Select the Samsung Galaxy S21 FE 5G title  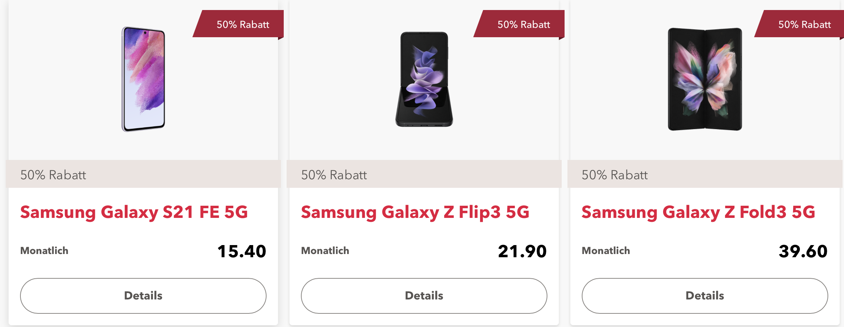(134, 212)
